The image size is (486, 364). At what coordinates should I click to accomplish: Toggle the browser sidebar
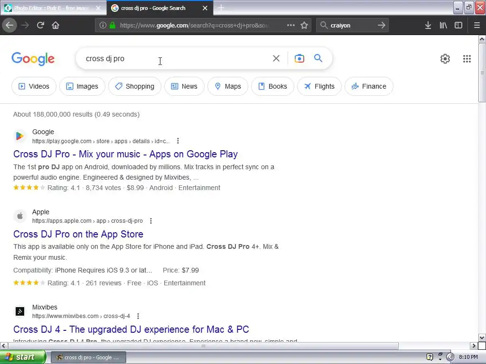(458, 25)
